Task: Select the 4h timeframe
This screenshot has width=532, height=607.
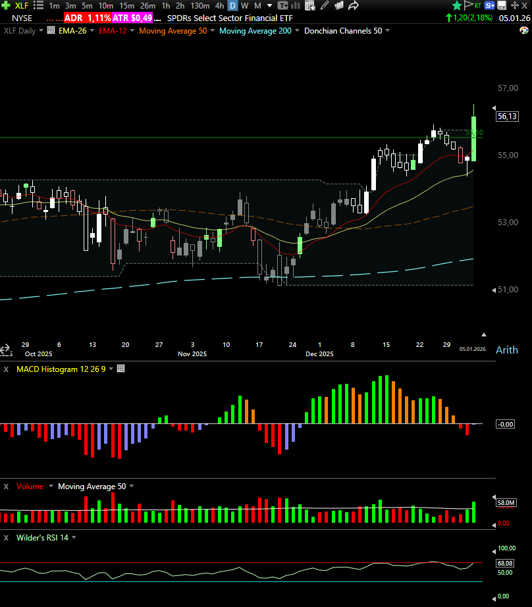Action: (219, 6)
